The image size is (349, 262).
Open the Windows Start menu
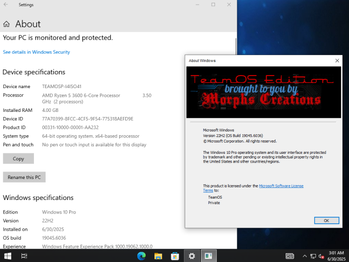coord(7,256)
